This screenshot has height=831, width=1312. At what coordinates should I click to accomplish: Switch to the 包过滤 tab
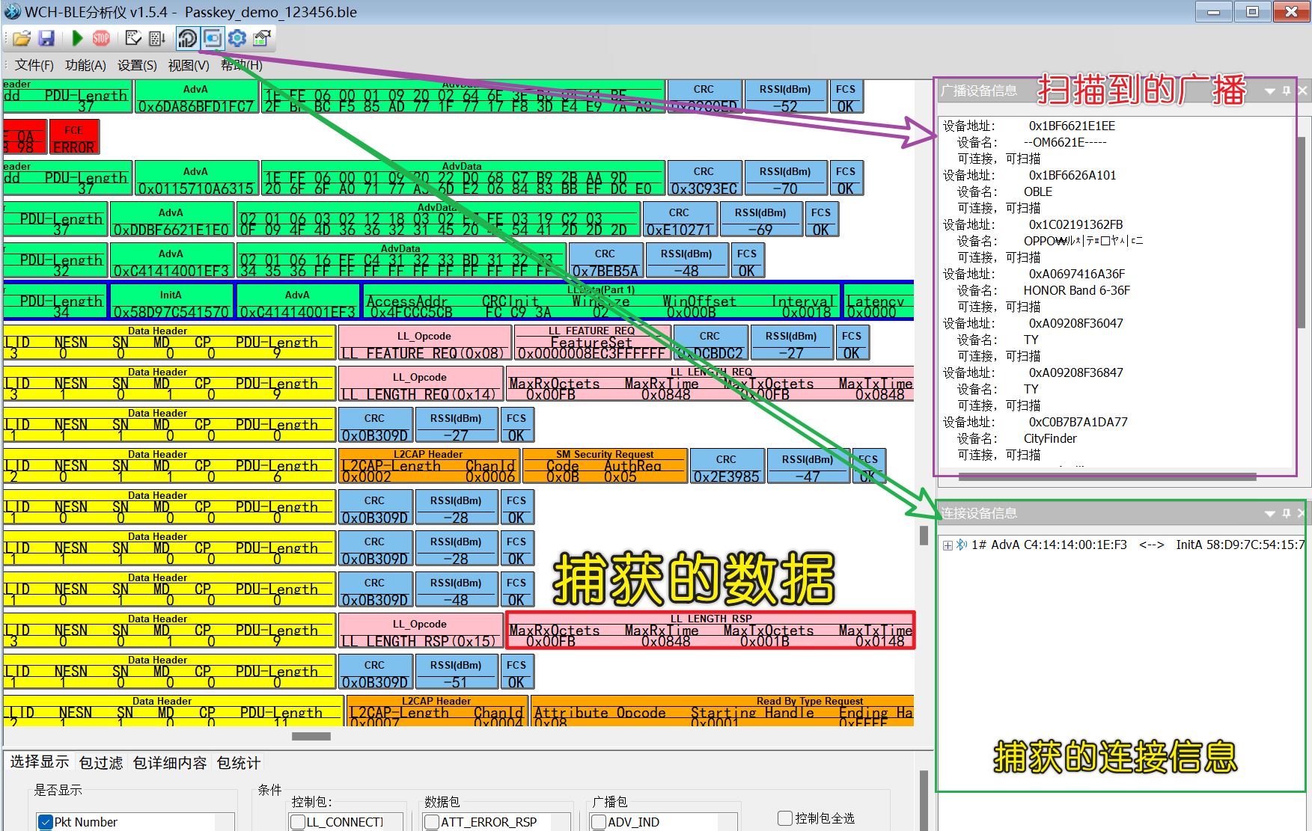click(x=101, y=763)
